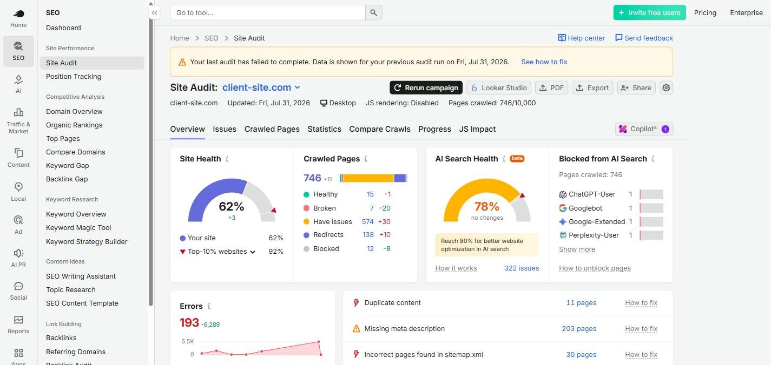The image size is (771, 365).
Task: Open the Help center link
Action: point(582,38)
